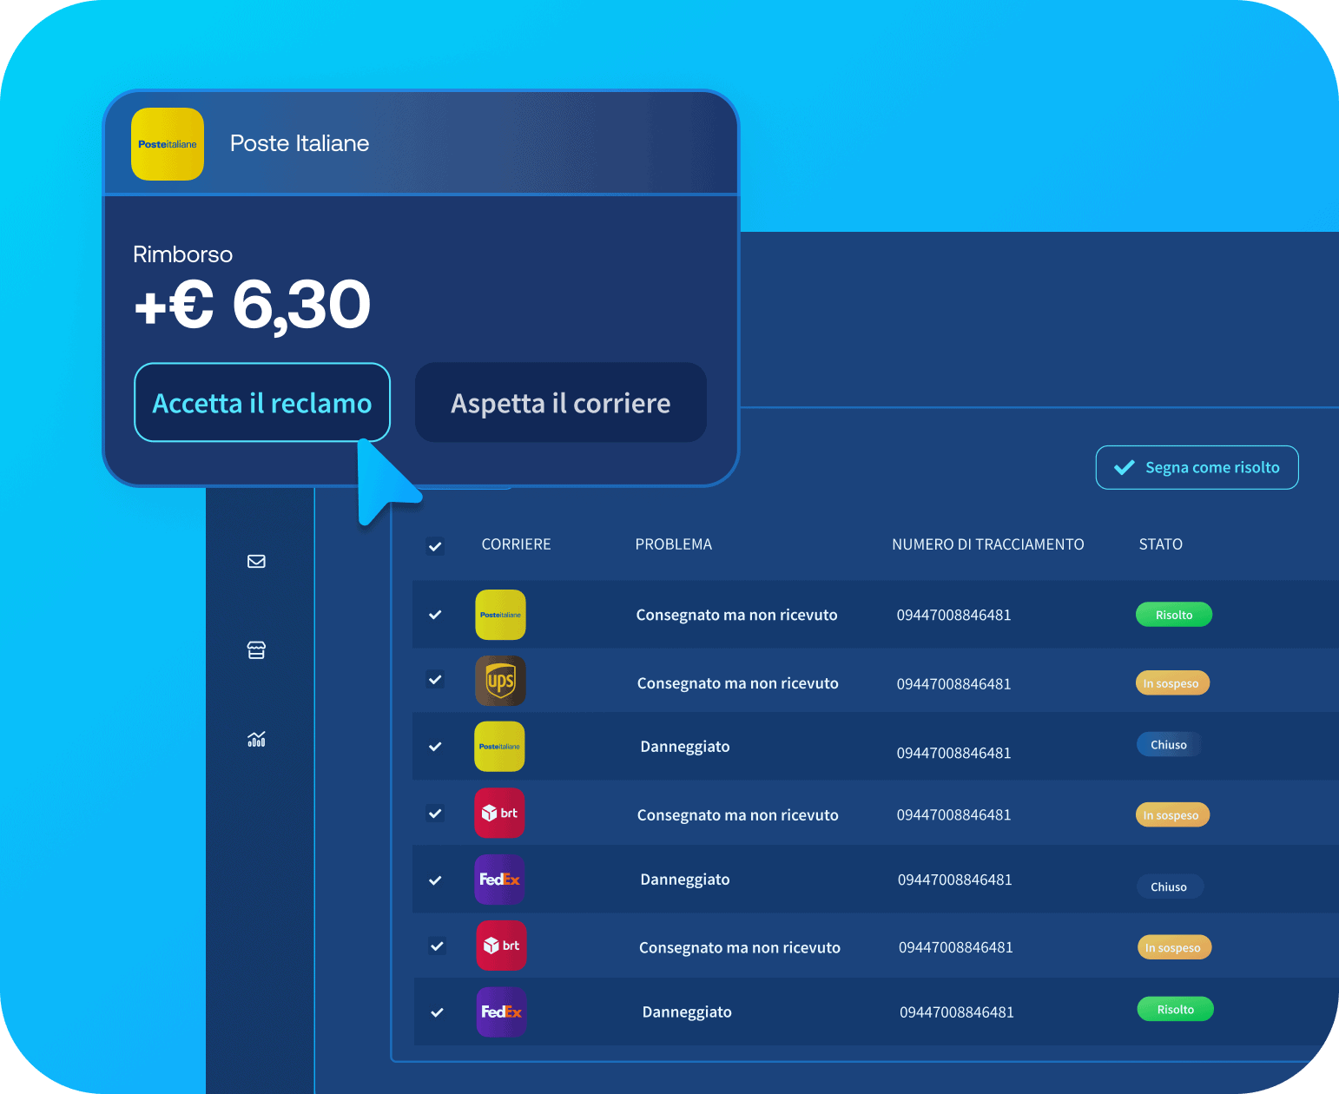Viewport: 1339px width, 1094px height.
Task: Click the UPS courier logo
Action: click(x=500, y=681)
